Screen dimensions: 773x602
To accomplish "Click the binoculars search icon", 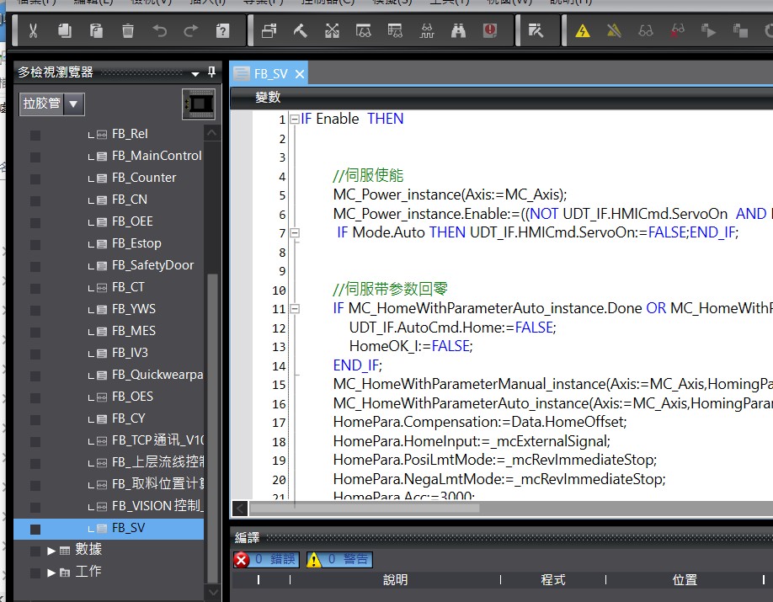I will (x=458, y=31).
